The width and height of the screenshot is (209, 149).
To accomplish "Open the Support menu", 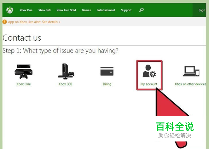I will click(x=126, y=10).
